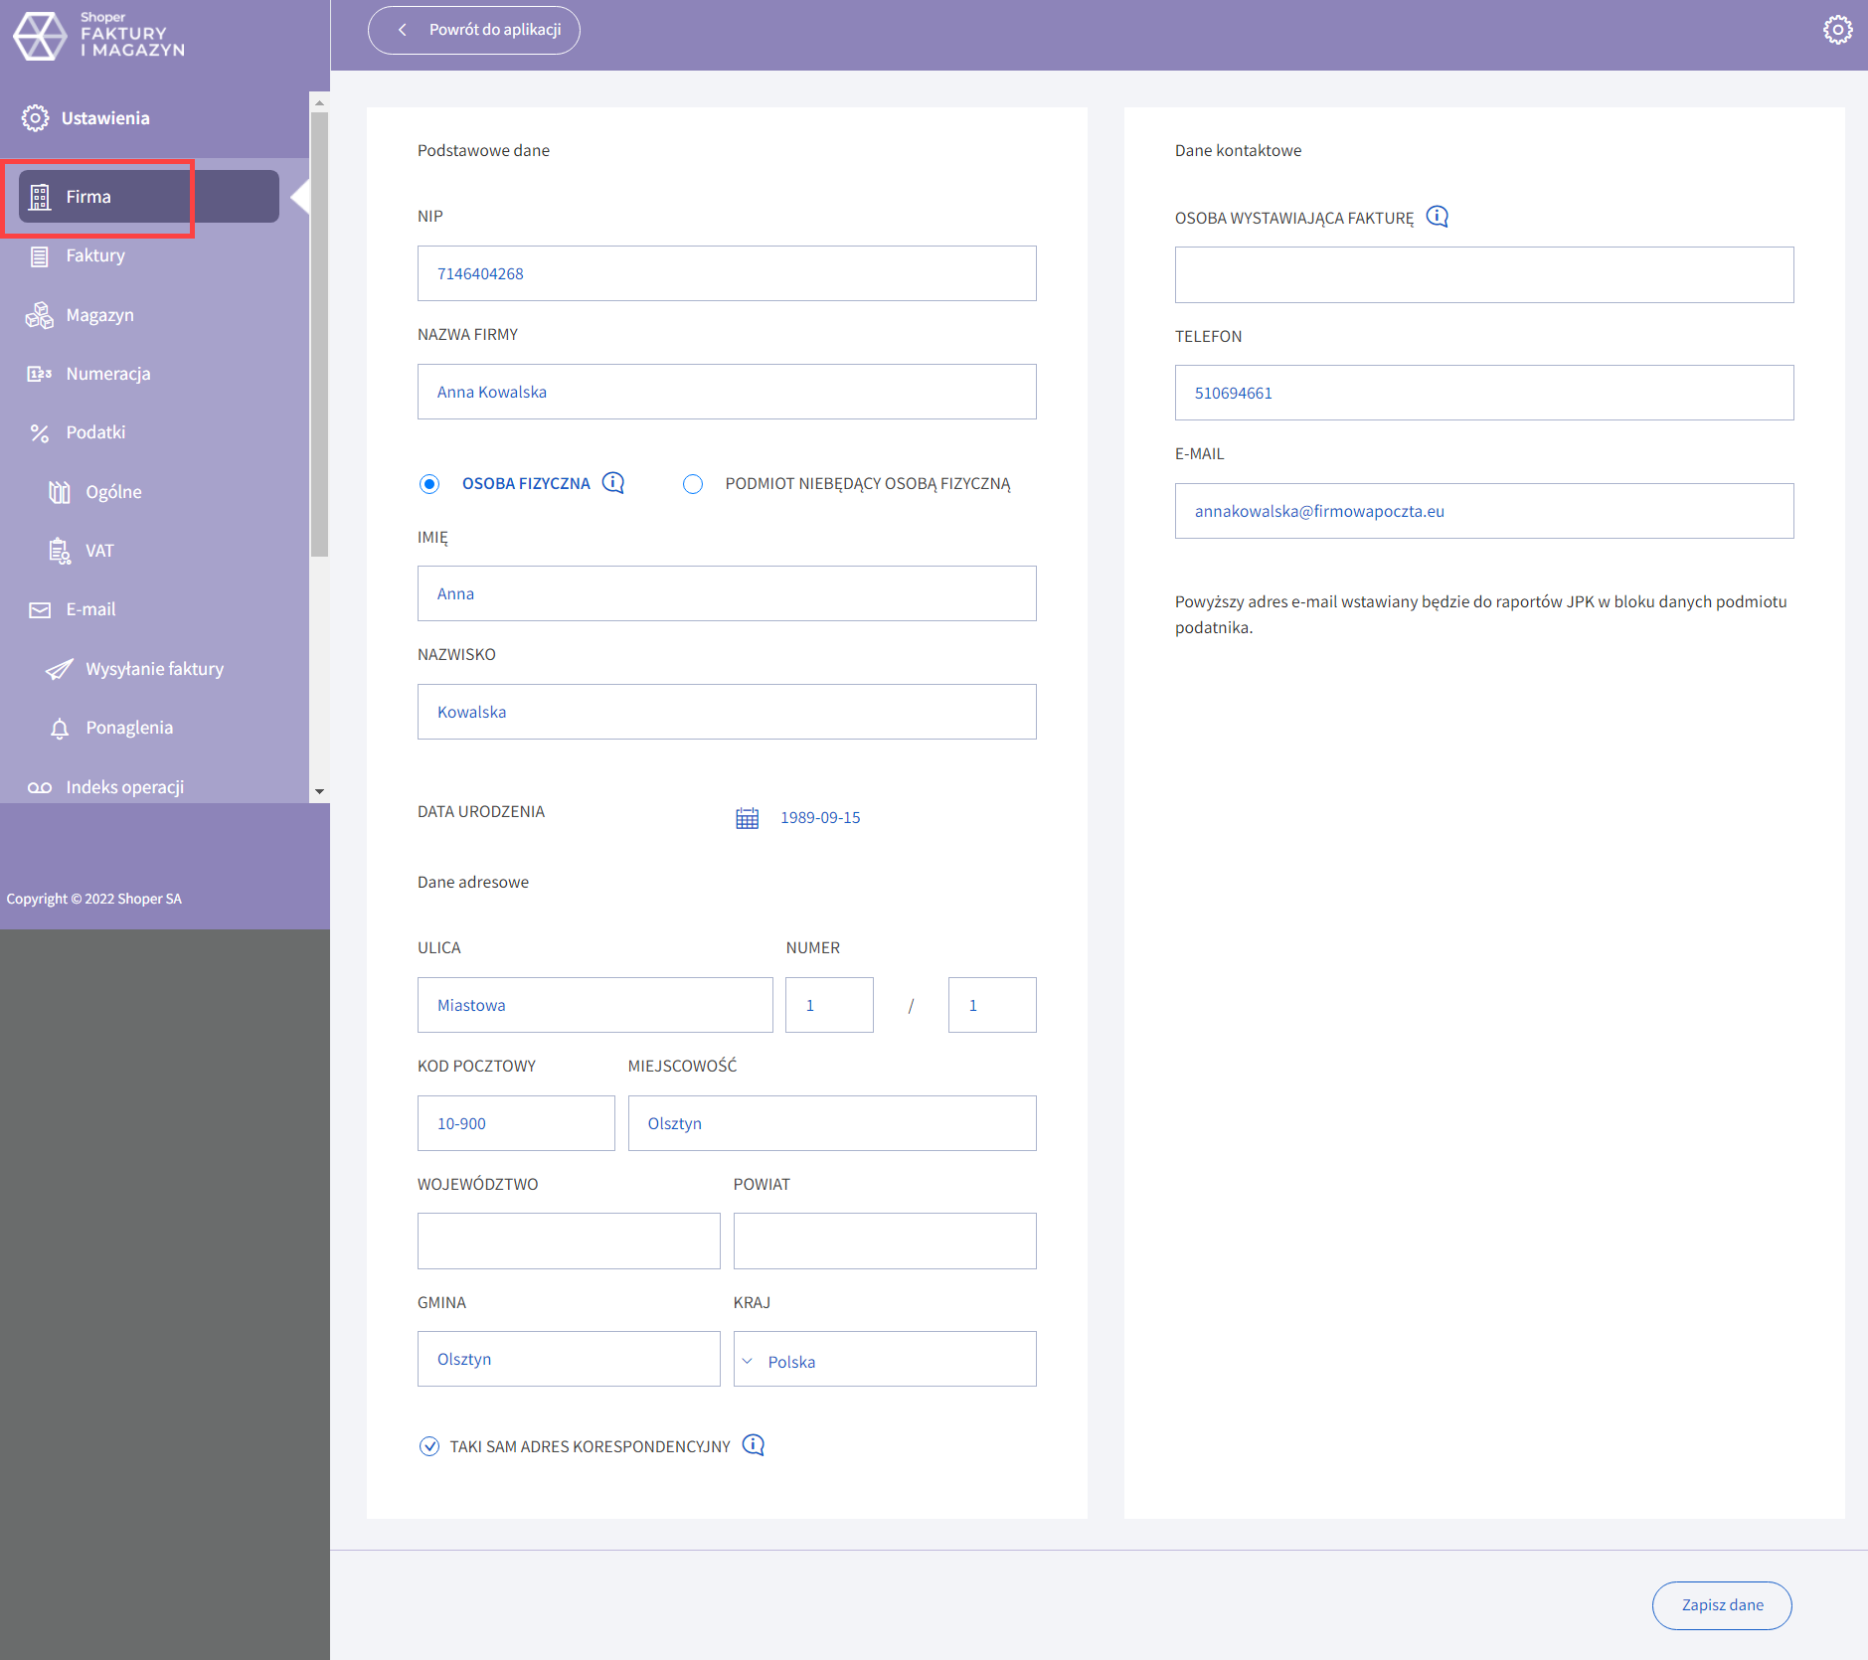The height and width of the screenshot is (1660, 1868).
Task: Click paper plane icon for Wysyłanie faktury
Action: tap(60, 669)
